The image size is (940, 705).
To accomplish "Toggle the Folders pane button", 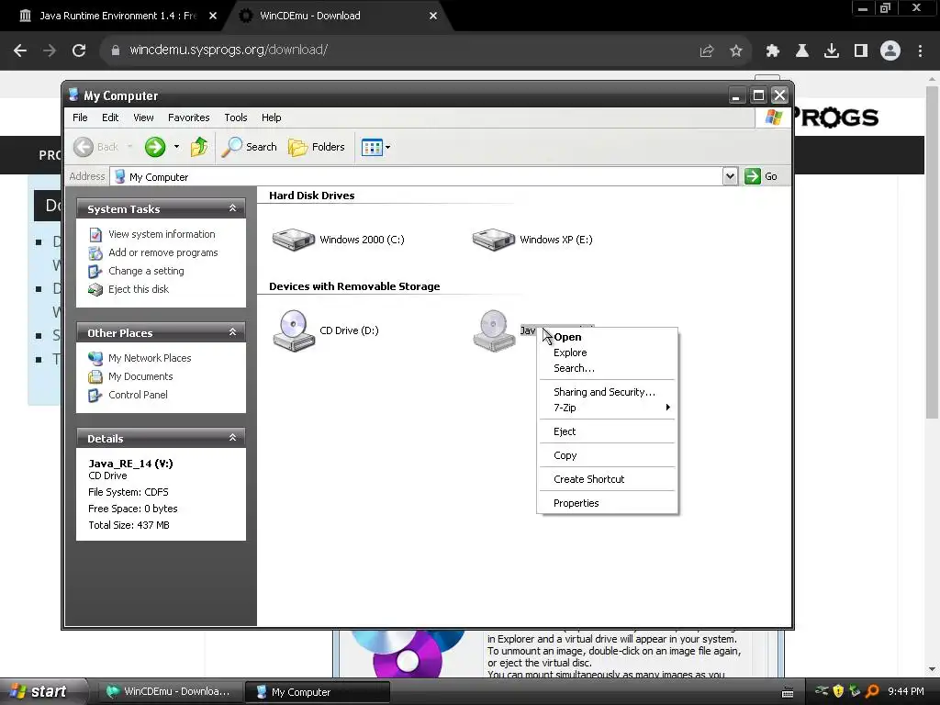I will 317,147.
